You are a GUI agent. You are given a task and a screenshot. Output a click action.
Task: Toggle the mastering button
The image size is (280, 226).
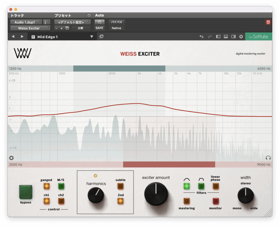click(186, 201)
